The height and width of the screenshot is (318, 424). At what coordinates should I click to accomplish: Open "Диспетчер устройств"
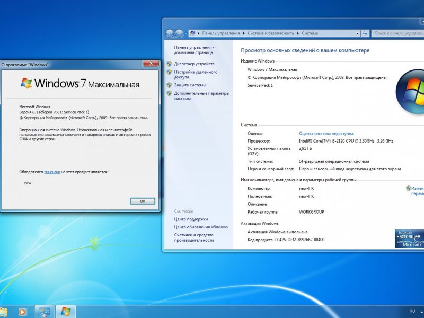click(x=194, y=64)
